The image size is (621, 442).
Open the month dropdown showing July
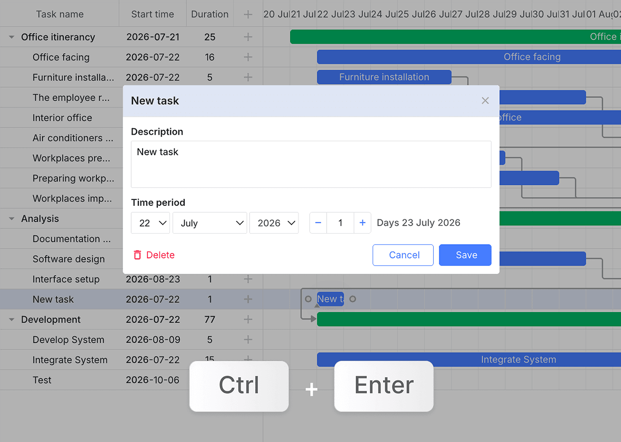[x=210, y=223]
